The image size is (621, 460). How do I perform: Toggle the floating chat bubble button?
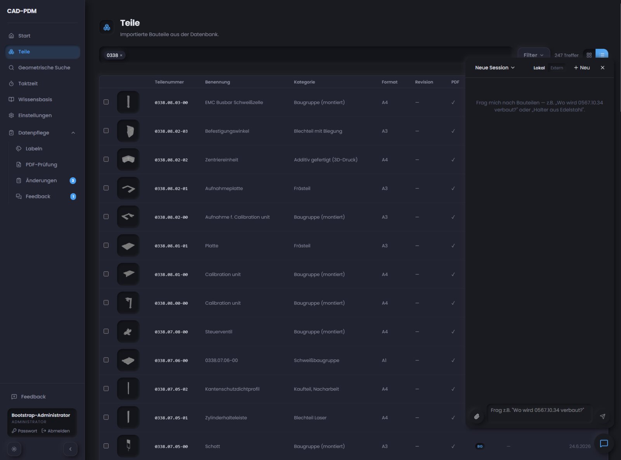pos(604,443)
